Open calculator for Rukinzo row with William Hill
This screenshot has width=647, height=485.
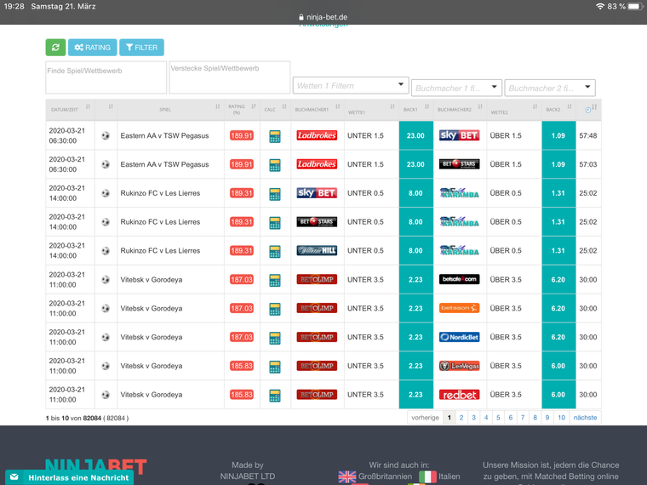(275, 251)
